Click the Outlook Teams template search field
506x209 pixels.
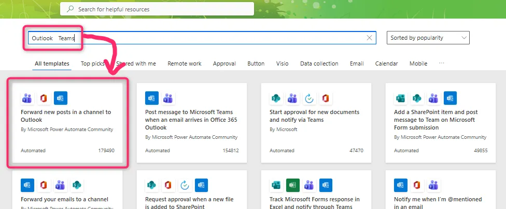pyautogui.click(x=207, y=38)
